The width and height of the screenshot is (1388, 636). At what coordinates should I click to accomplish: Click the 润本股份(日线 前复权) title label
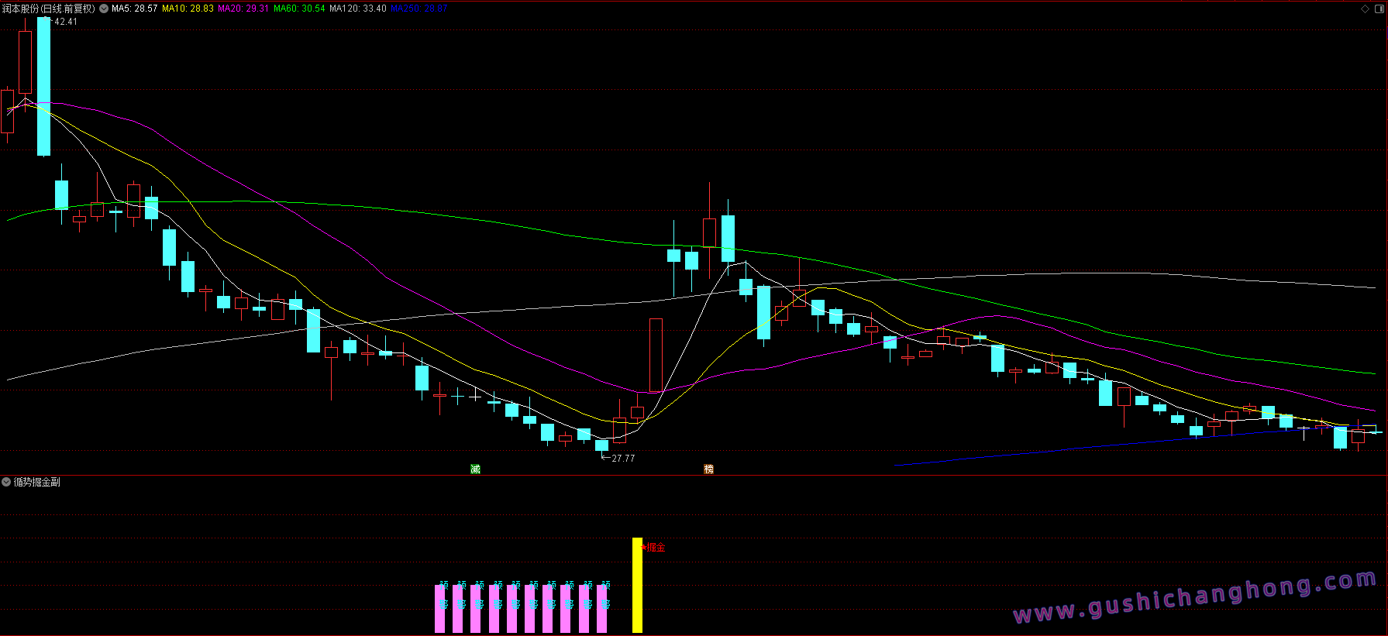[48, 9]
